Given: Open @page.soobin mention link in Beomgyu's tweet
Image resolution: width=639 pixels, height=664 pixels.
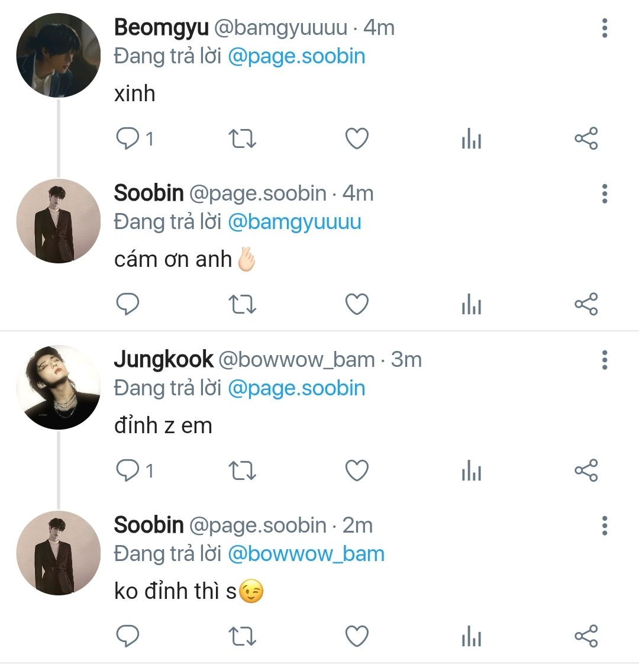Looking at the screenshot, I should tap(296, 57).
